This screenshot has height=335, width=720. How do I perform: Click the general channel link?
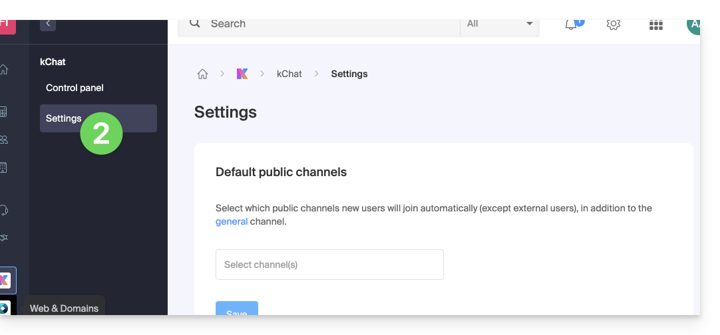tap(232, 221)
